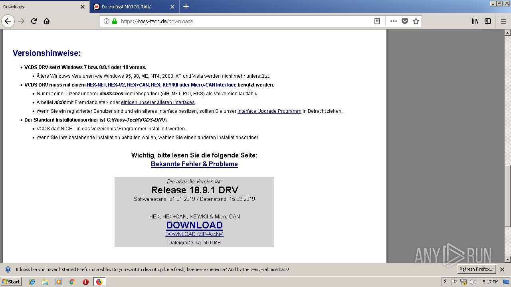This screenshot has height=287, width=511.
Task: Select the Firefox taskbar button
Action: (99, 282)
